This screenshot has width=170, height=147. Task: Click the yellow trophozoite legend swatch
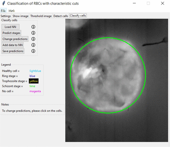34,81
